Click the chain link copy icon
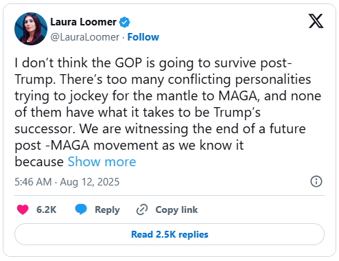The width and height of the screenshot is (339, 261). (142, 209)
